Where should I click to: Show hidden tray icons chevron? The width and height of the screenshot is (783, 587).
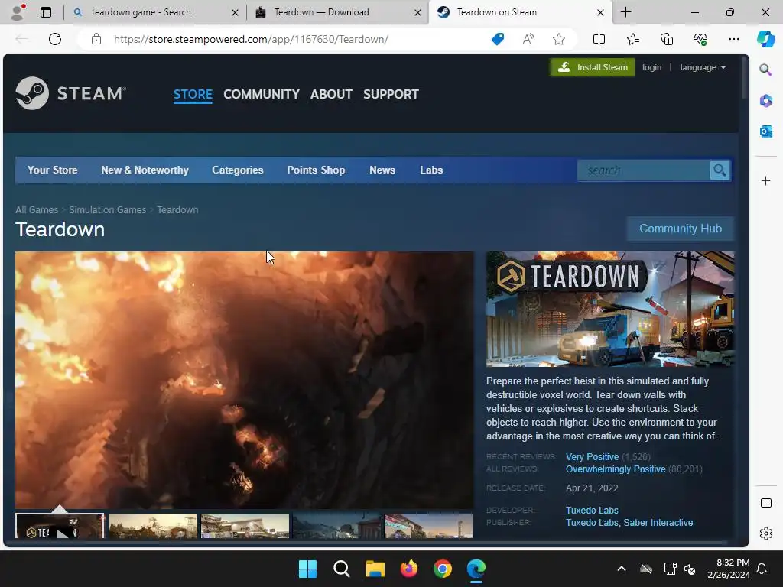(x=621, y=569)
